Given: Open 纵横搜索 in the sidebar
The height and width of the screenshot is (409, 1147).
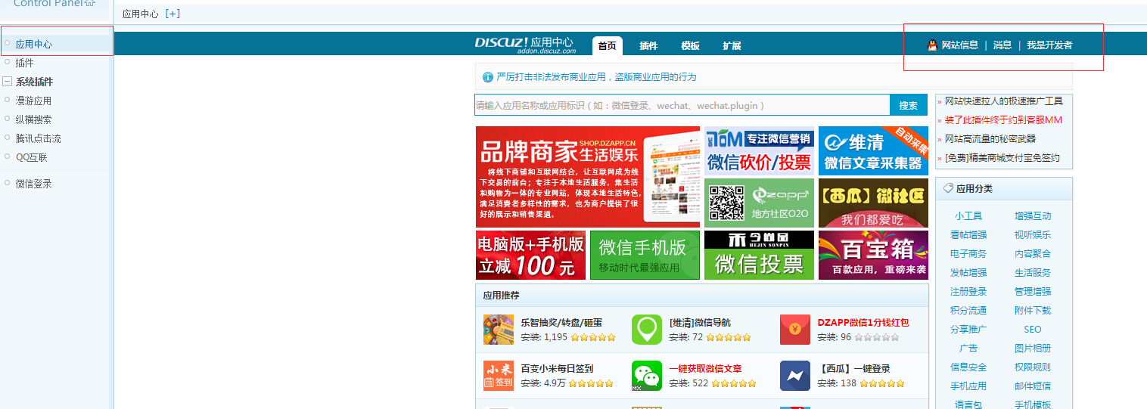Looking at the screenshot, I should [33, 119].
